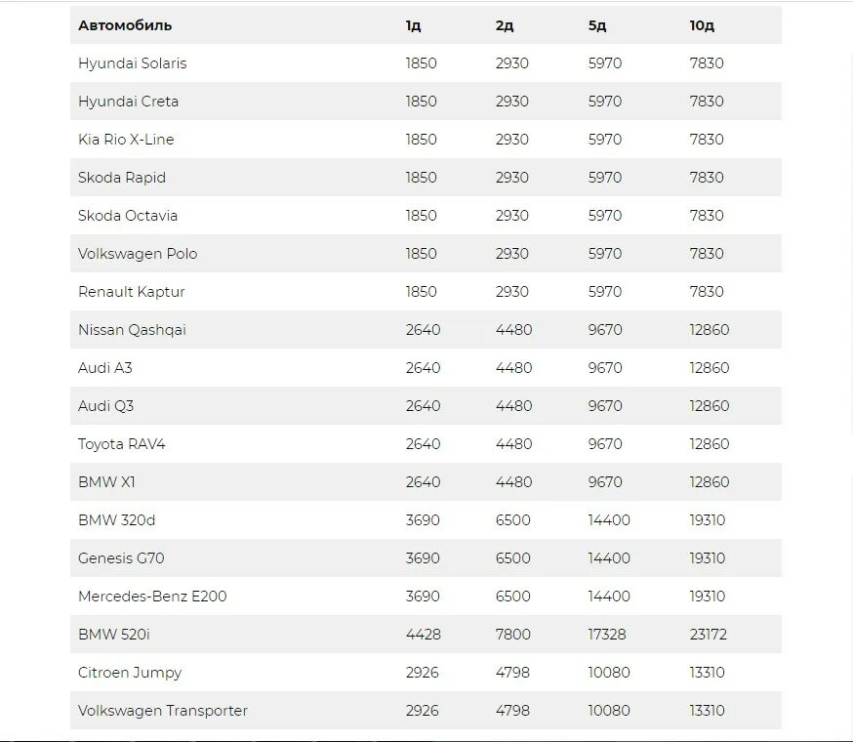853x742 pixels.
Task: Click BMW 320d row label
Action: point(117,520)
